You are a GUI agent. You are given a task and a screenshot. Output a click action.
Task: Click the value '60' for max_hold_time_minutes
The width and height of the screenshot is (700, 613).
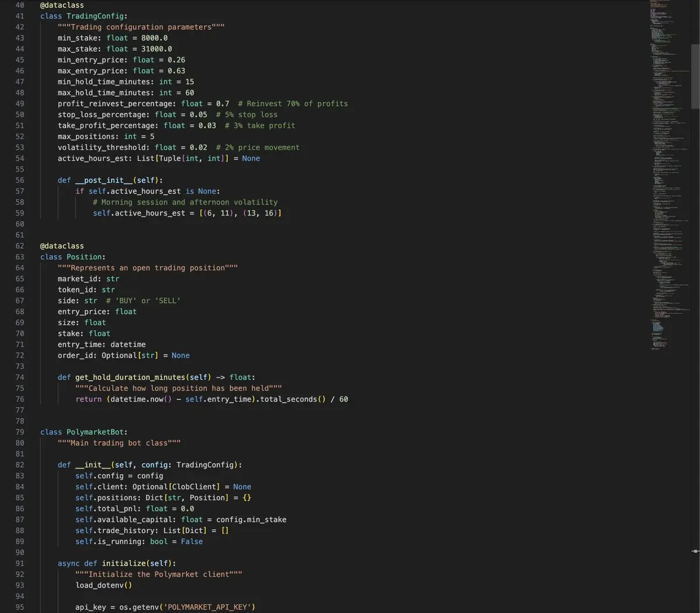pyautogui.click(x=190, y=93)
